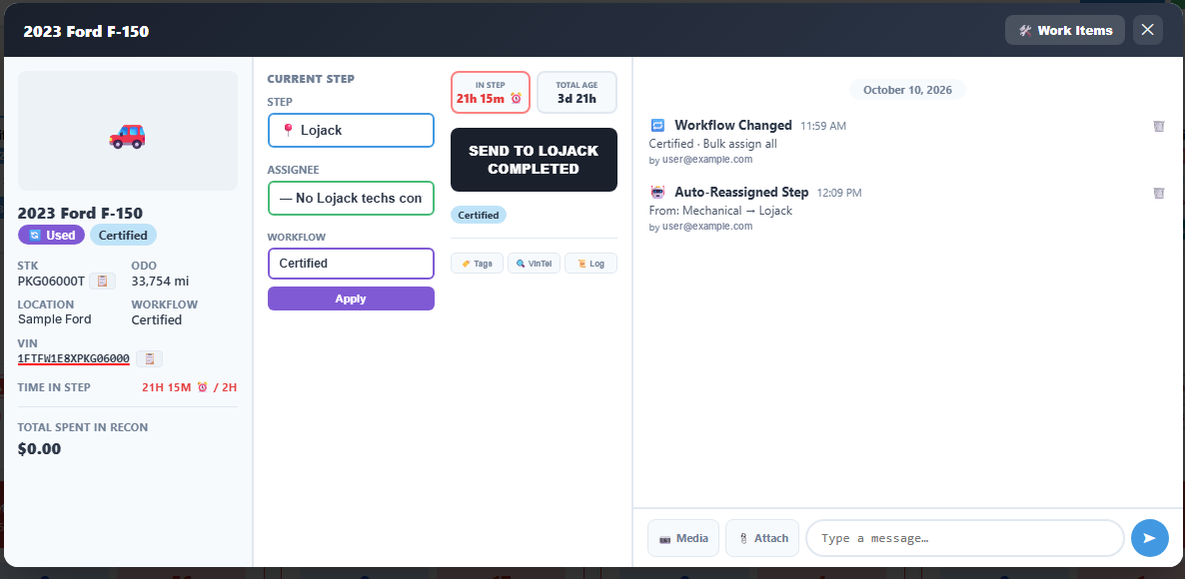Open the Log button
The image size is (1185, 579).
591,264
